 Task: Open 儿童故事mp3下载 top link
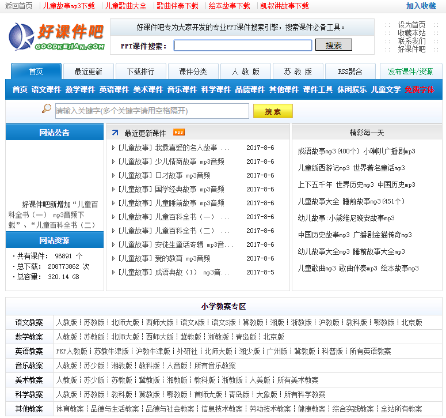68,6
